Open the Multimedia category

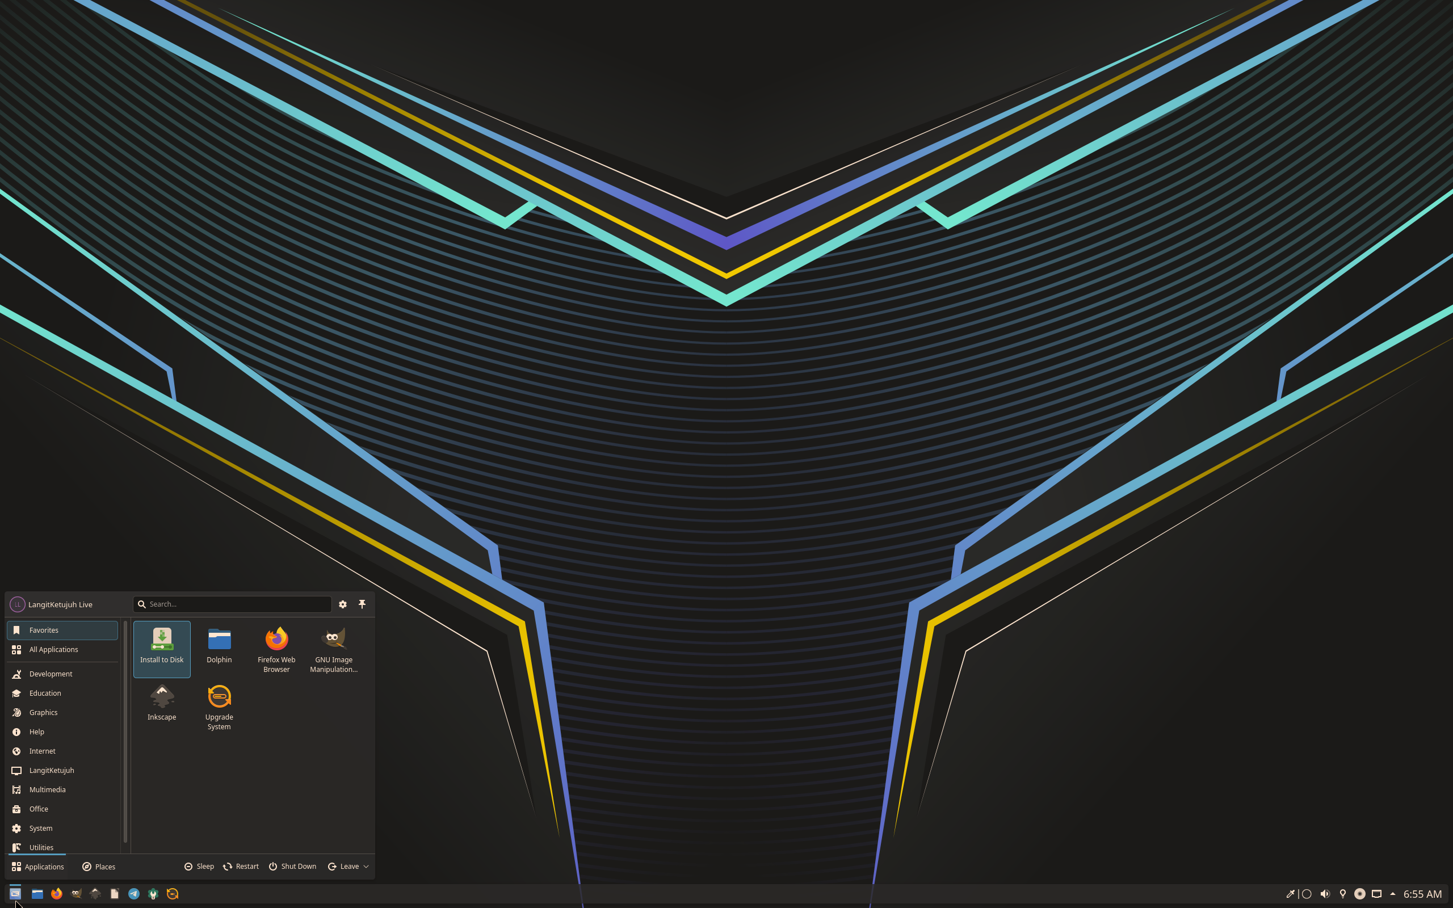coord(62,789)
